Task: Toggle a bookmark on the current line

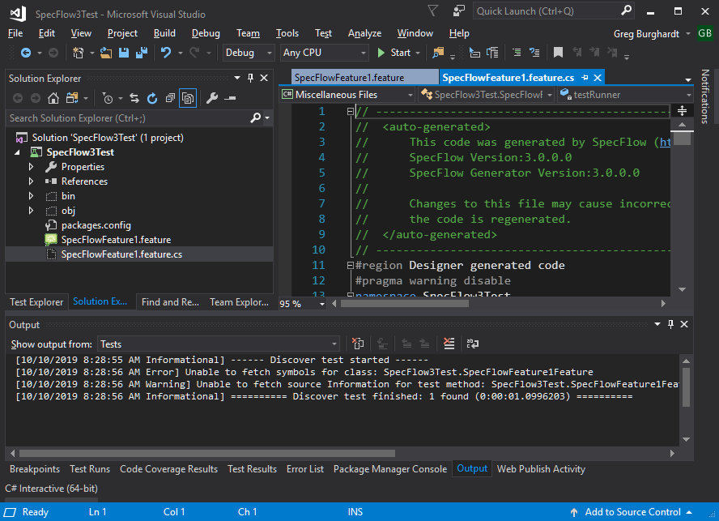Action: click(x=558, y=53)
